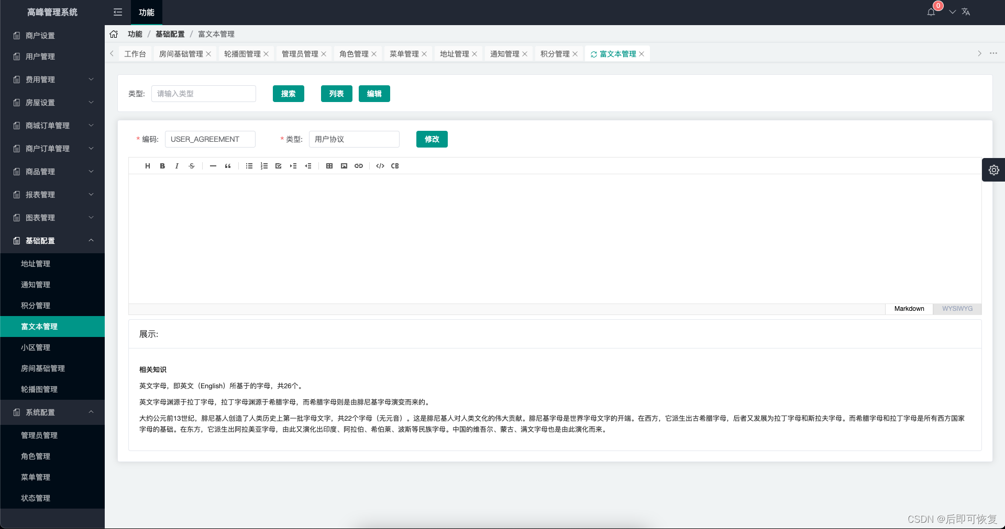Insert a hyperlink
The height and width of the screenshot is (529, 1005).
tap(359, 166)
